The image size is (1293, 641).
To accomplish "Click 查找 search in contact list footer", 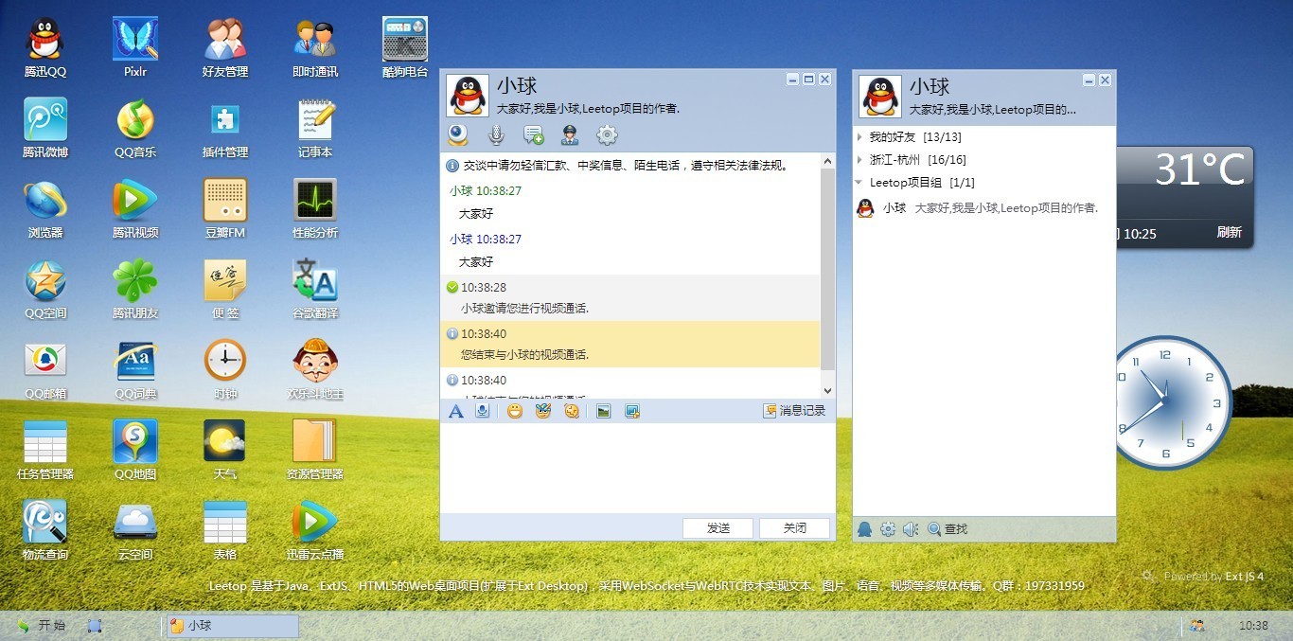I will click(x=948, y=529).
